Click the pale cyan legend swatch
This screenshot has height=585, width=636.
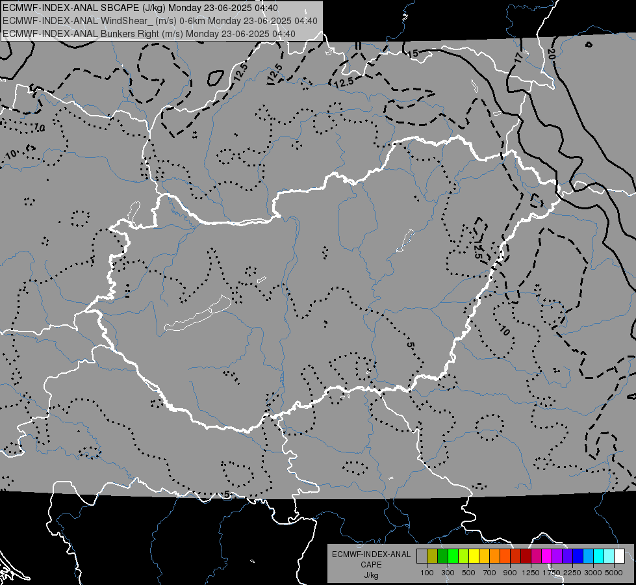[x=609, y=556]
